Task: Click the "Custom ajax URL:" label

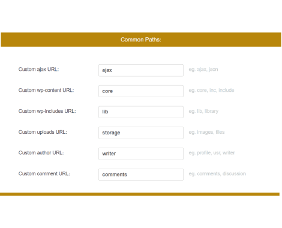Action: 38,70
